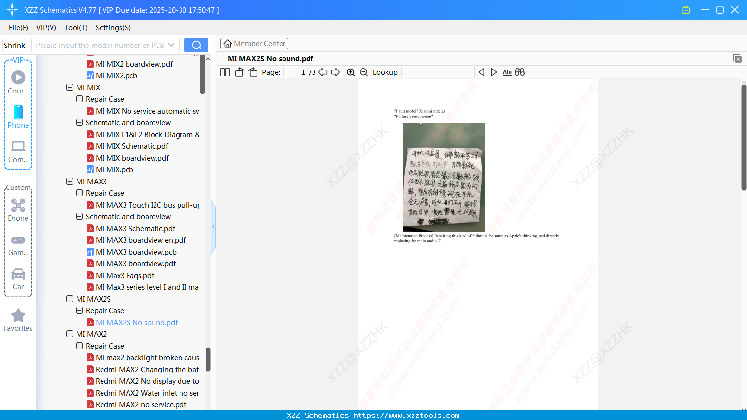Go to the next PDF page
The height and width of the screenshot is (420, 747).
tap(335, 72)
